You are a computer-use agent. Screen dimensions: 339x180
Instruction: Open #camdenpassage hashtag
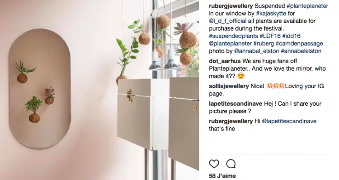click(x=299, y=44)
